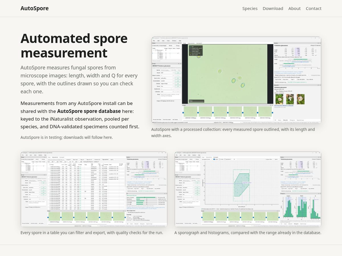The width and height of the screenshot is (342, 256).
Task: Enlarge the measurements table screenshot
Action: 94,189
